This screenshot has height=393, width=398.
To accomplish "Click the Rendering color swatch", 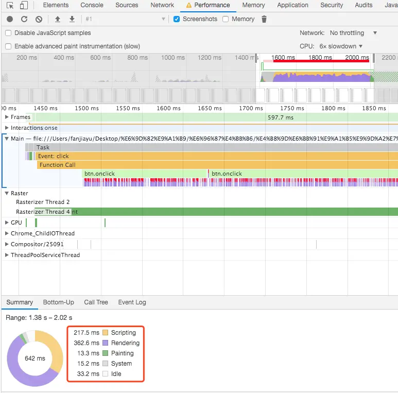I will click(106, 343).
